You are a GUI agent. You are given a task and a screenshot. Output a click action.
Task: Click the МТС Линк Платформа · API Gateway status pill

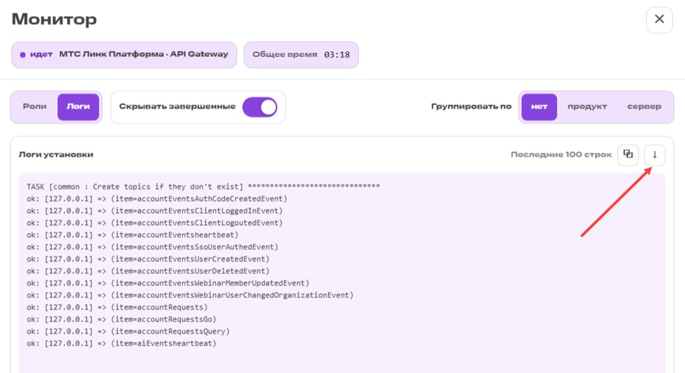tap(124, 54)
